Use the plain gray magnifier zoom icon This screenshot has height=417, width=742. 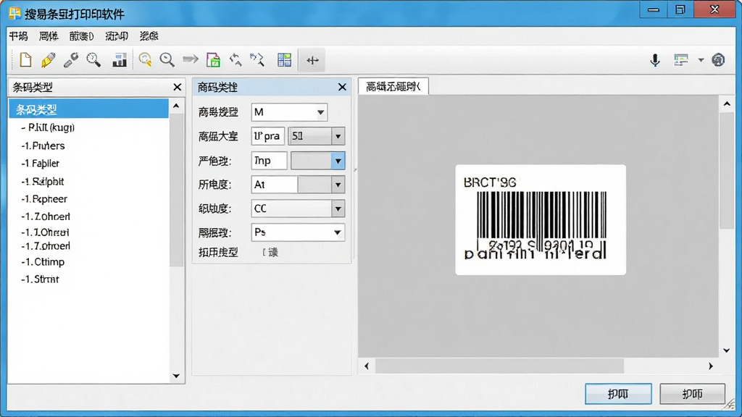(167, 60)
